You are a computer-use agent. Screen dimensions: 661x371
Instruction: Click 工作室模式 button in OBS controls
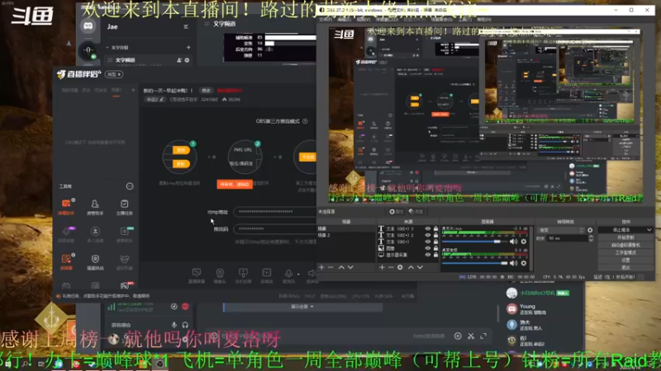tap(625, 253)
